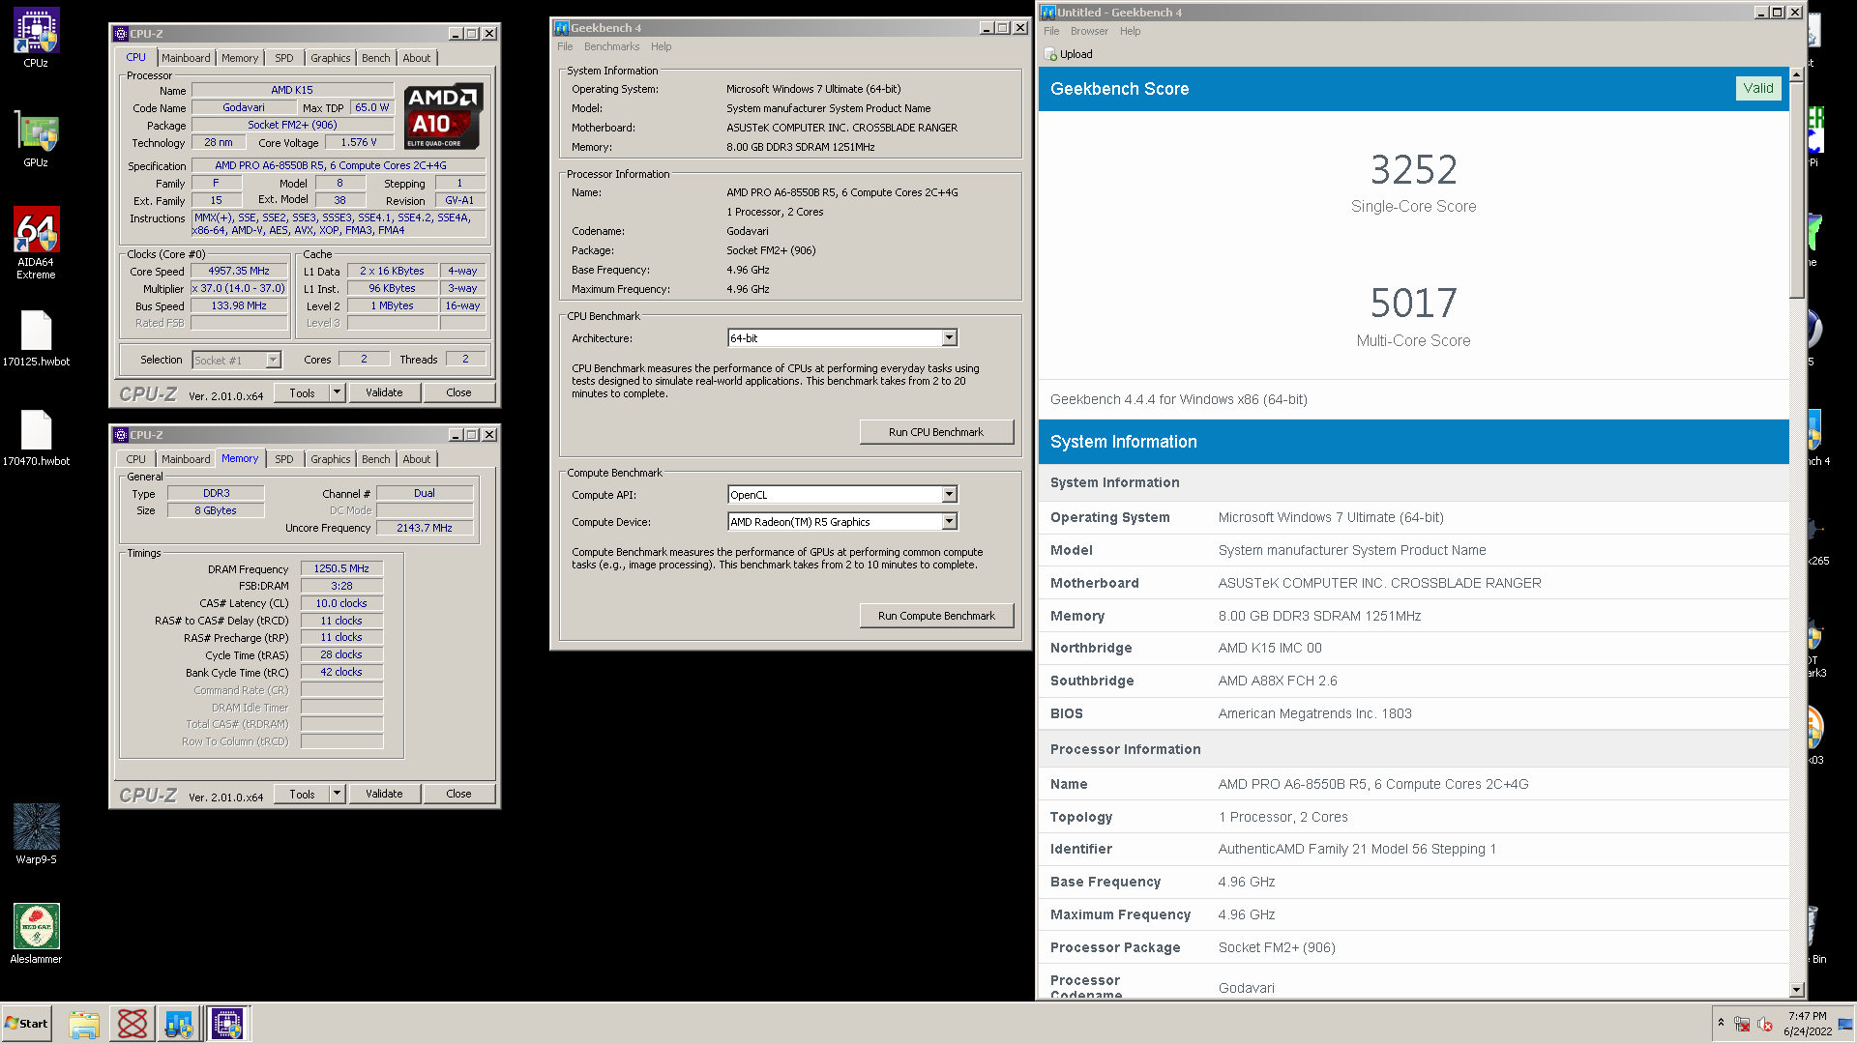Click the muted volume tray icon
Viewport: 1857px width, 1044px height.
(1765, 1024)
